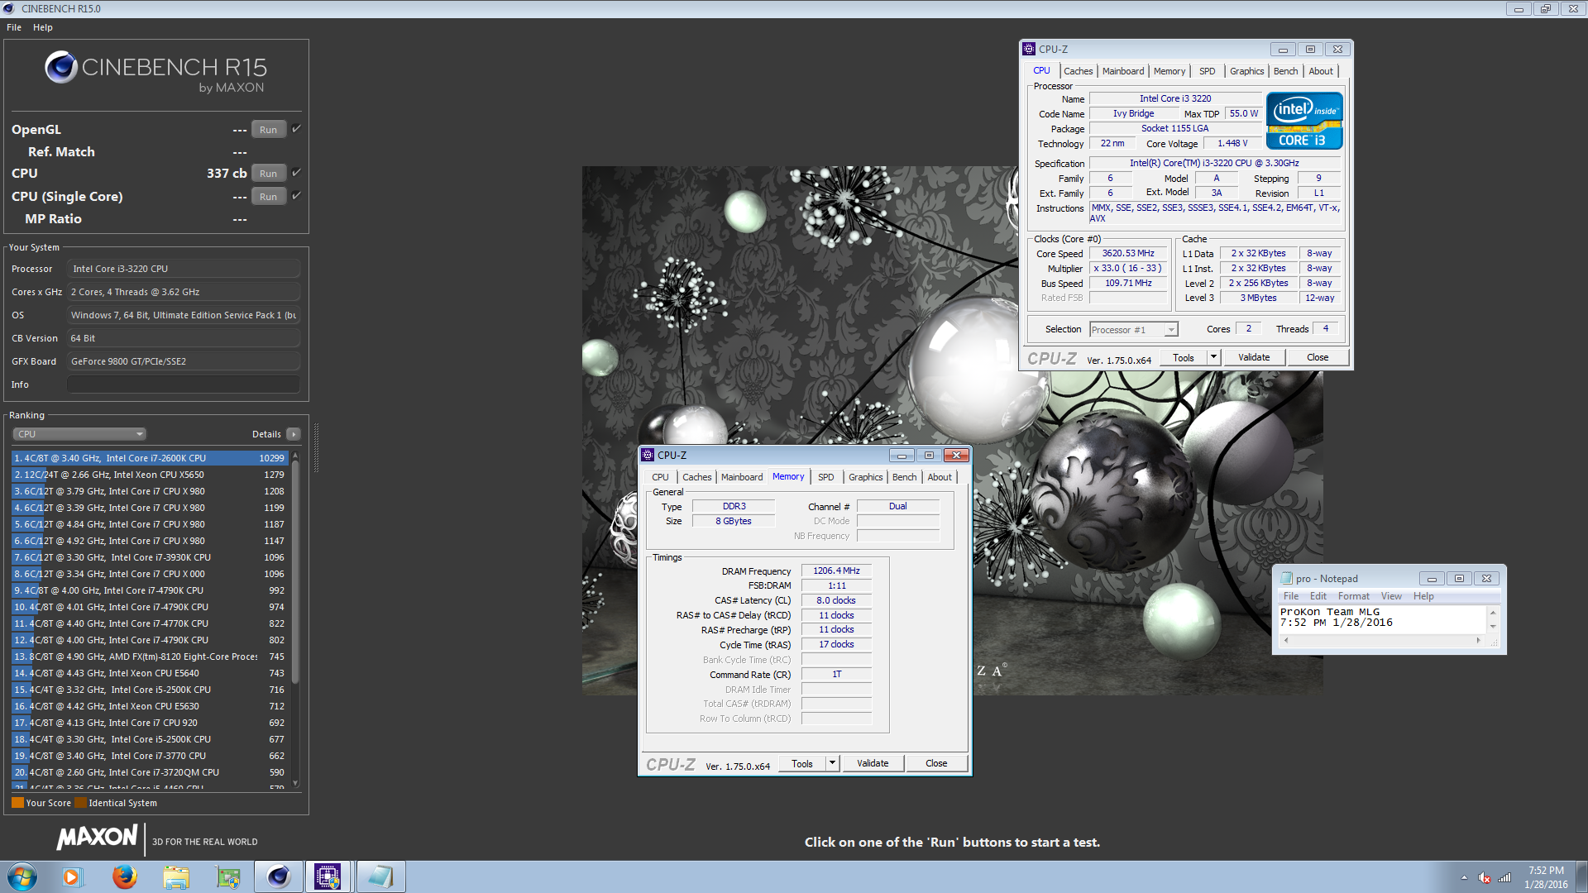
Task: Click Close in the CPU-Z CPU window
Action: pyautogui.click(x=1318, y=357)
